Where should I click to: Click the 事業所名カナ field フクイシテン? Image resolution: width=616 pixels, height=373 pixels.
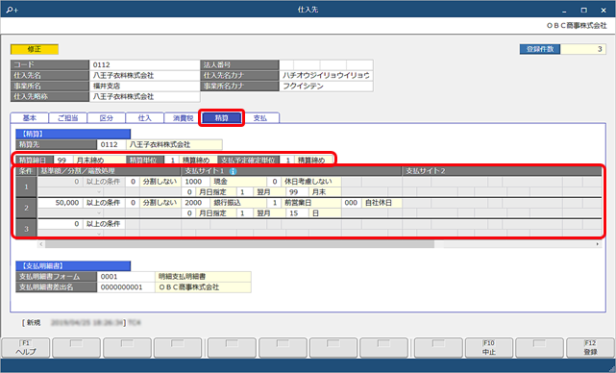click(x=326, y=87)
